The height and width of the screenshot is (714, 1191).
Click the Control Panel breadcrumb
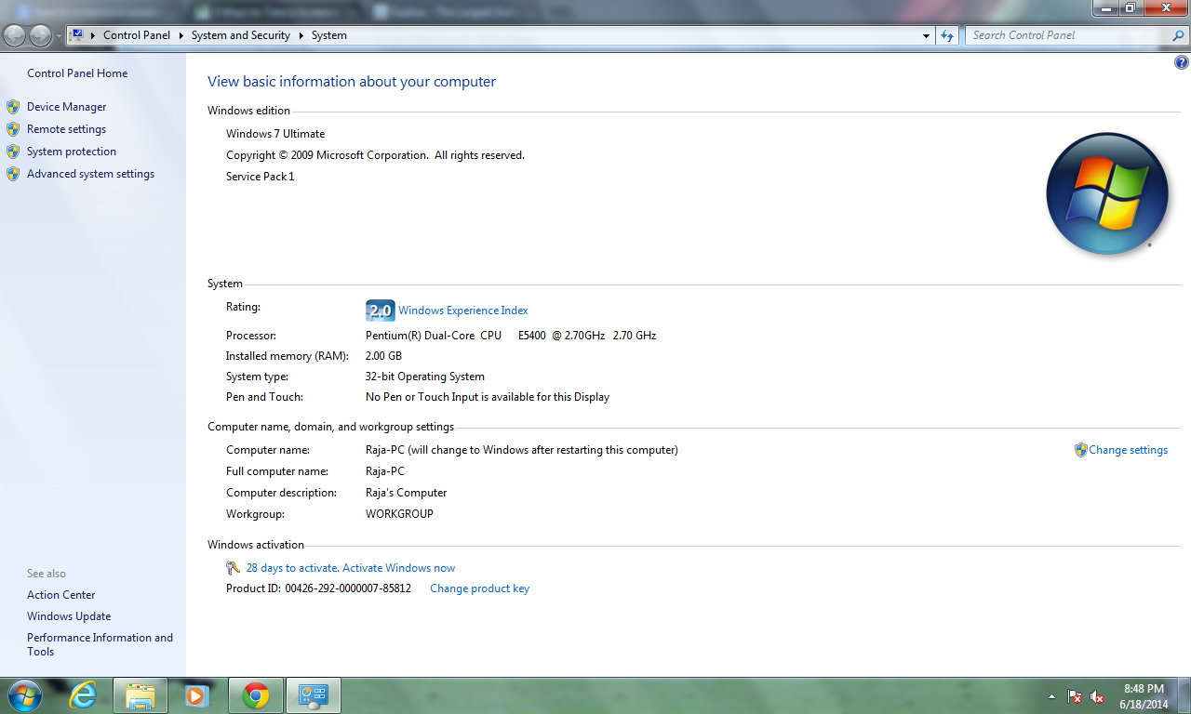137,35
